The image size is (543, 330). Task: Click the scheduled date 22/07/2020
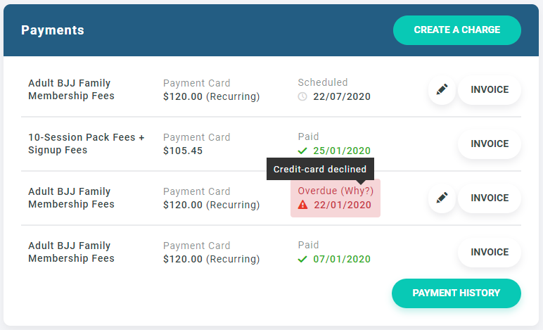tap(342, 96)
